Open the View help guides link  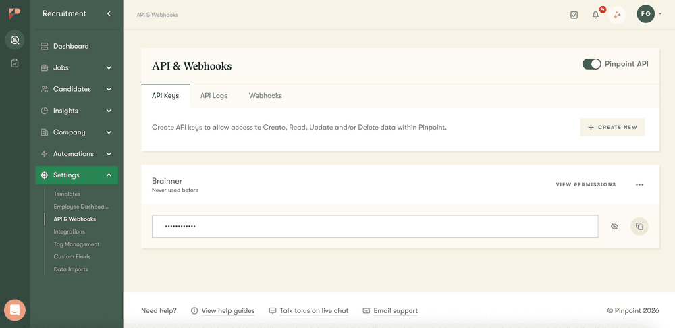coord(228,310)
